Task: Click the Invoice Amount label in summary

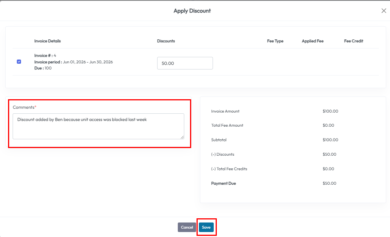Action: coord(225,111)
